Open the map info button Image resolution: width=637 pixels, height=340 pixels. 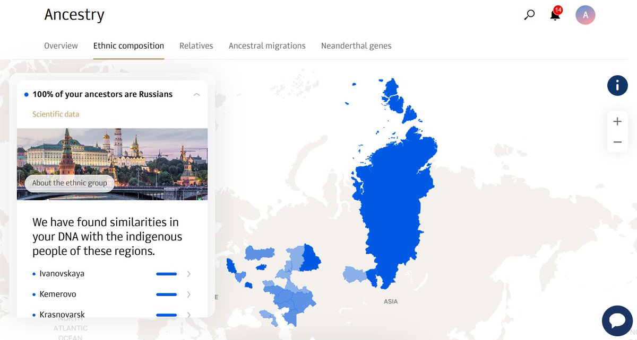[x=617, y=85]
